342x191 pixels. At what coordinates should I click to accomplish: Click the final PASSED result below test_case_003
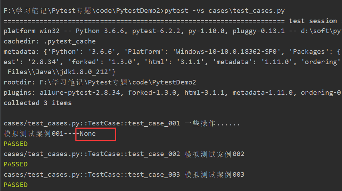(16, 185)
